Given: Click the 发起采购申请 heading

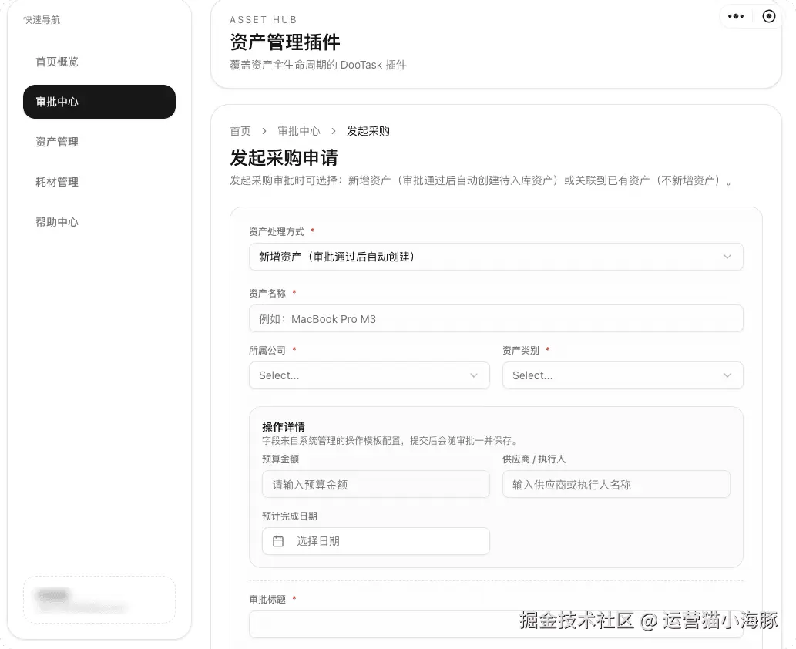Looking at the screenshot, I should tap(284, 157).
